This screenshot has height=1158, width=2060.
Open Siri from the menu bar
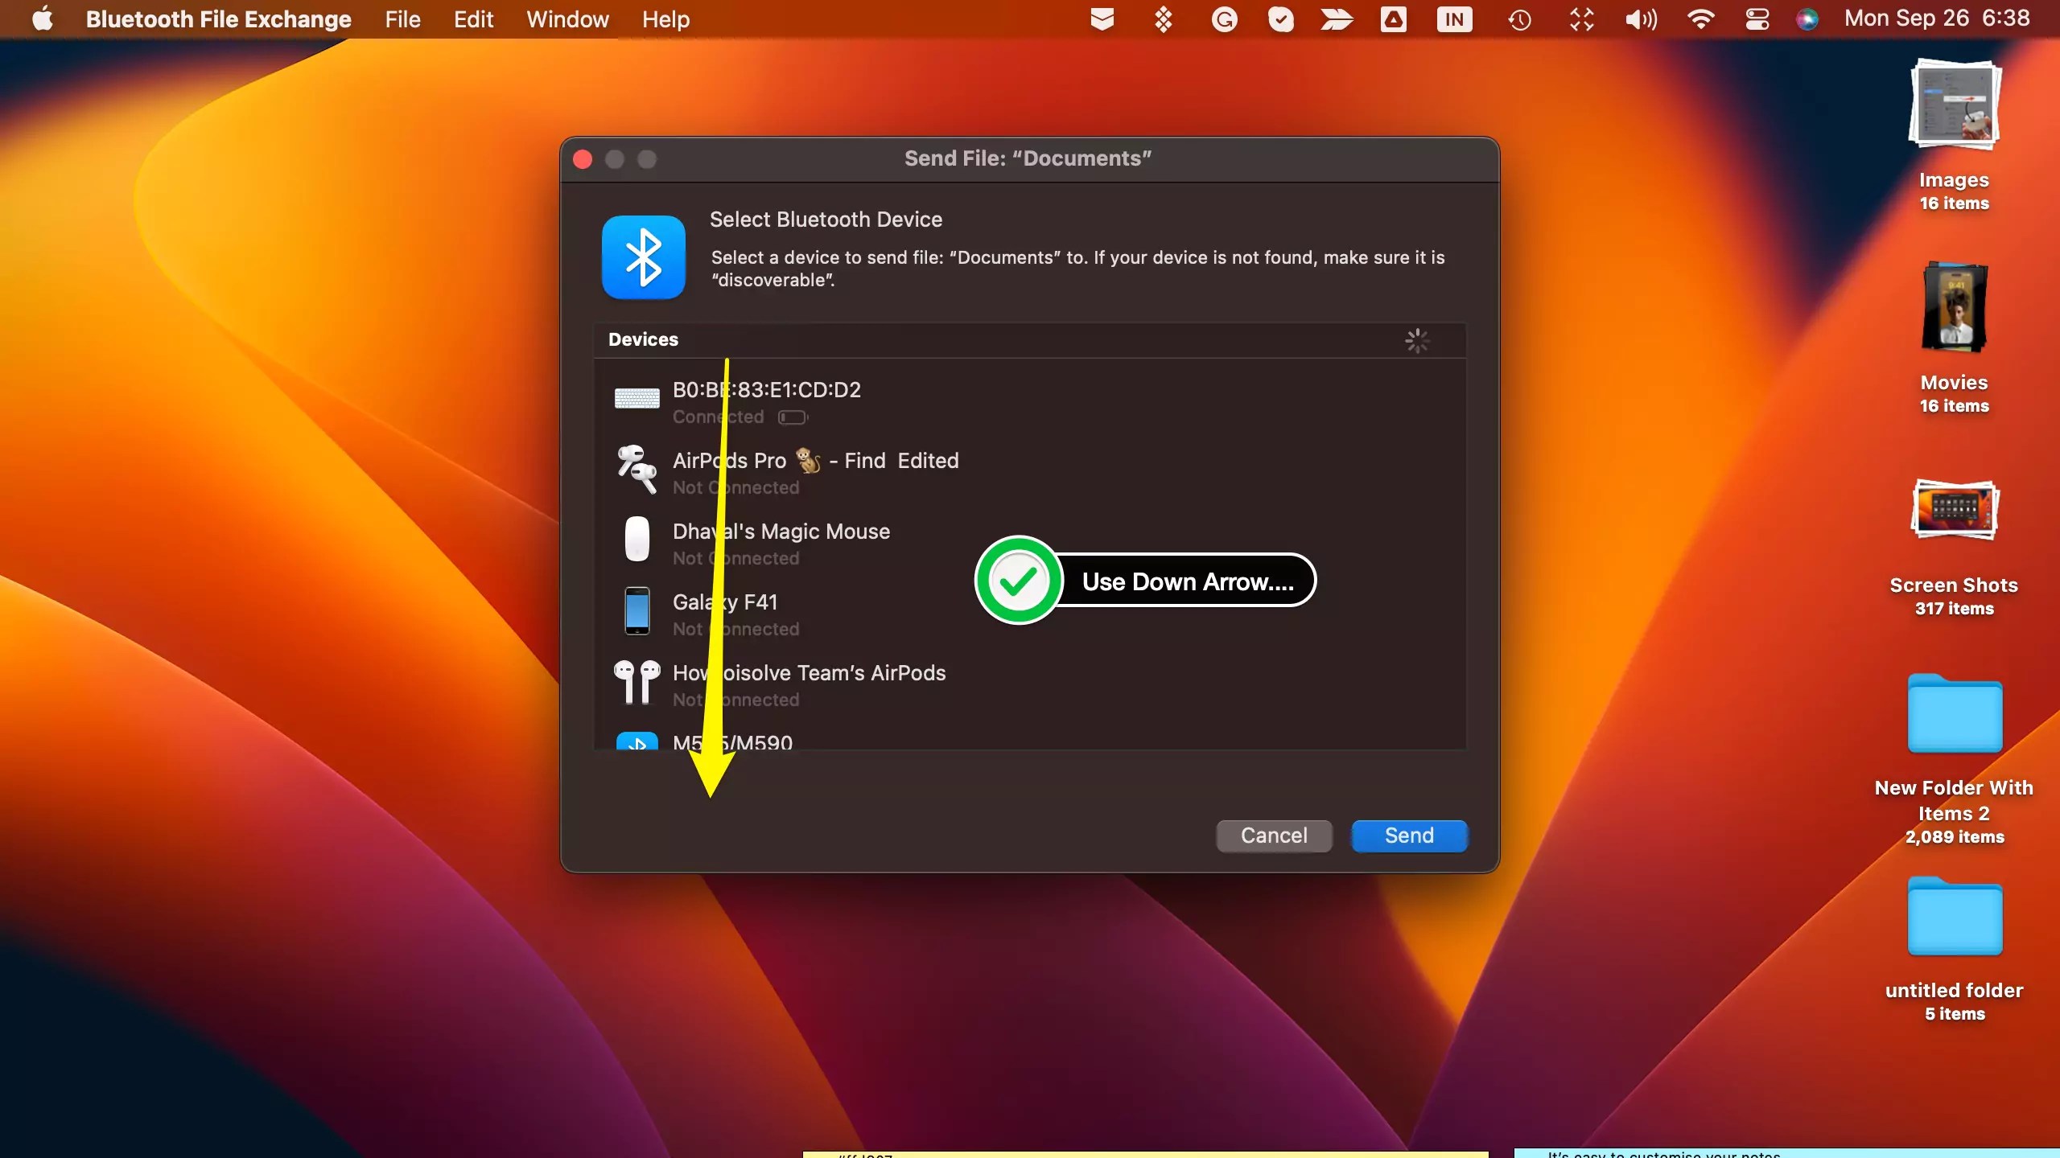[1807, 18]
